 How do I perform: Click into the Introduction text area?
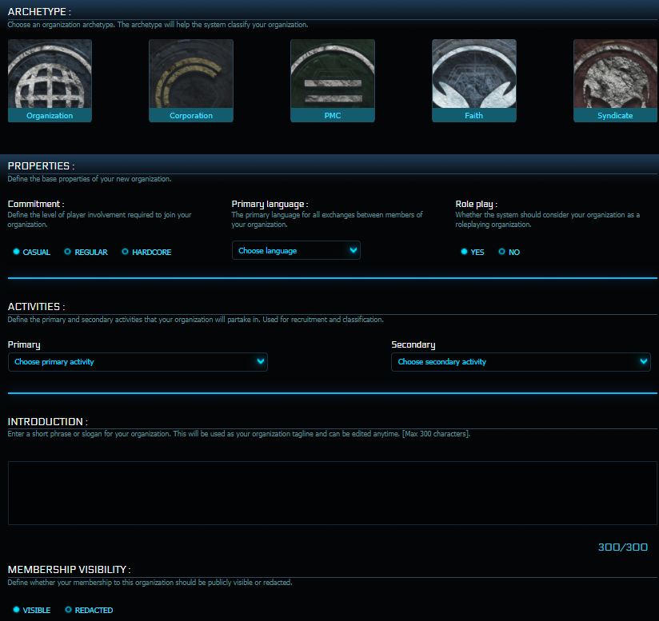point(333,493)
